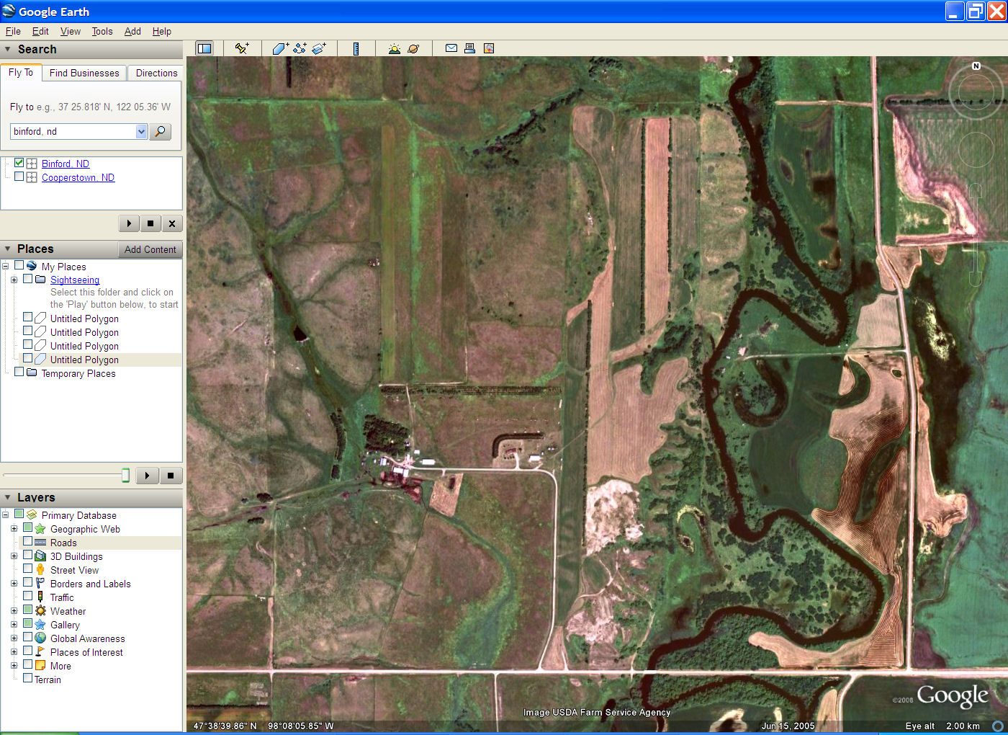Collapse the Primary Database tree node

[5, 515]
